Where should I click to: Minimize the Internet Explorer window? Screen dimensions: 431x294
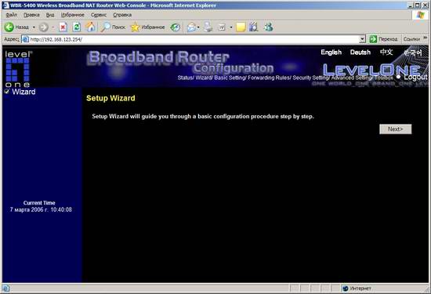(x=411, y=5)
